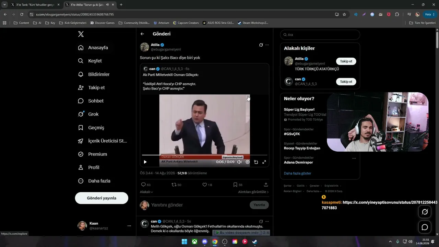The image size is (439, 247).
Task: Click the Yanıtla button
Action: pyautogui.click(x=259, y=205)
